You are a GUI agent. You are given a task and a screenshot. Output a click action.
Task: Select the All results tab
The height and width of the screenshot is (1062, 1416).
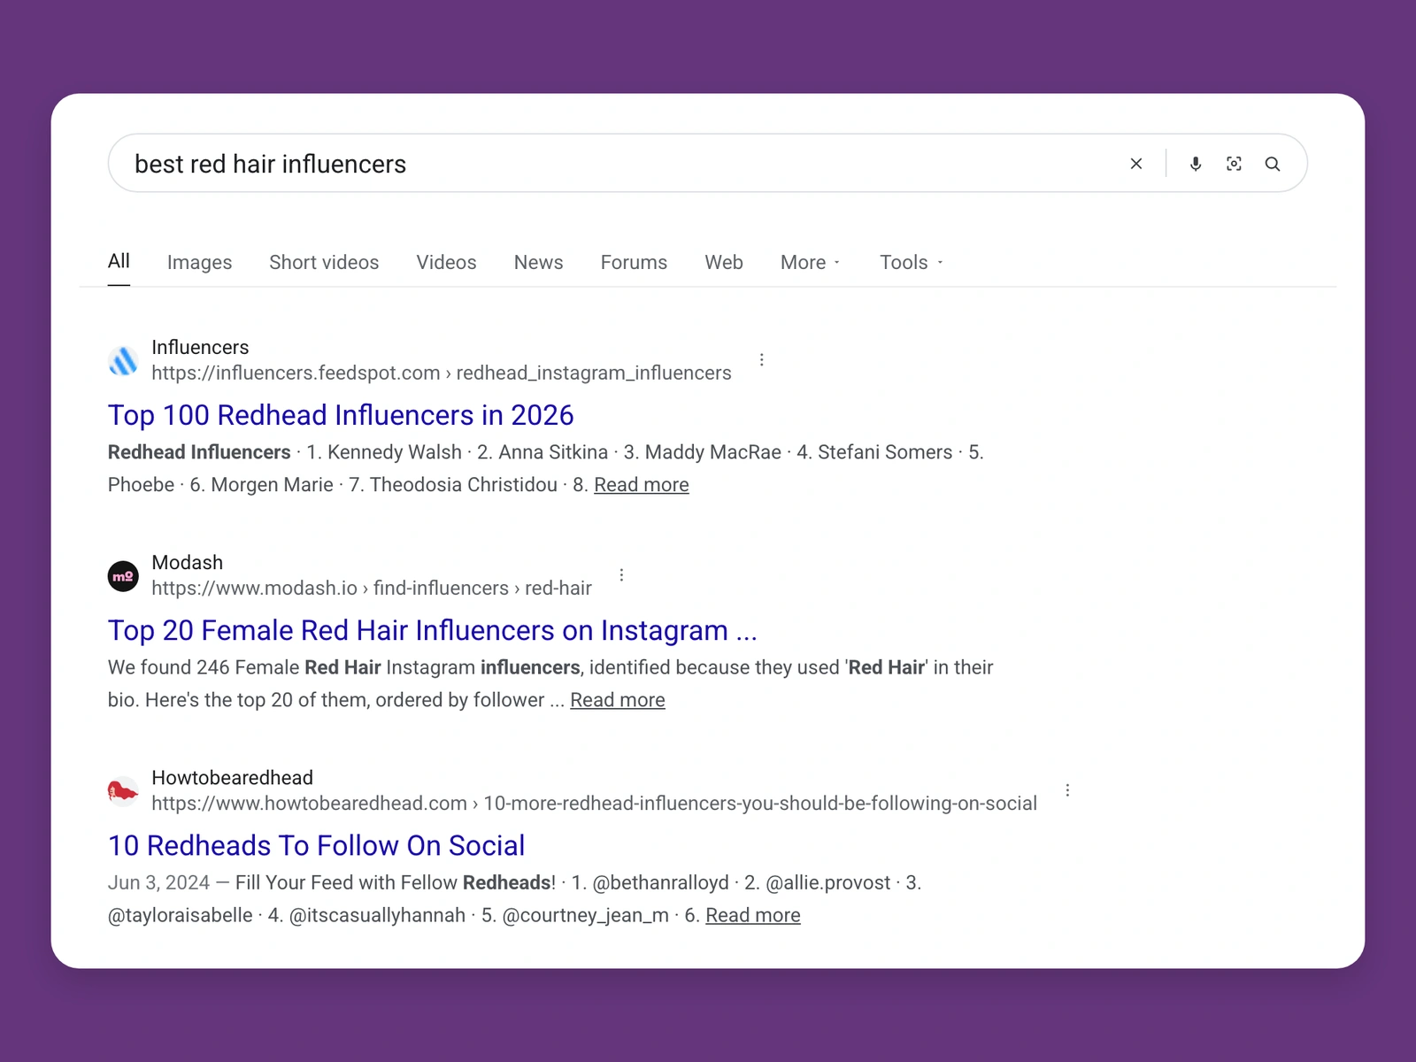(x=119, y=261)
